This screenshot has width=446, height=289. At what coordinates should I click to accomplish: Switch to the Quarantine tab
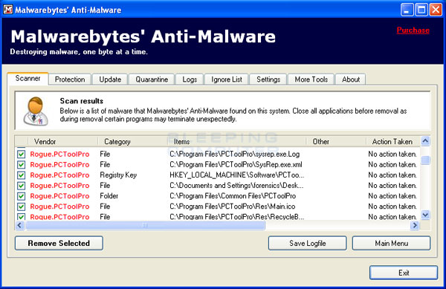point(152,79)
